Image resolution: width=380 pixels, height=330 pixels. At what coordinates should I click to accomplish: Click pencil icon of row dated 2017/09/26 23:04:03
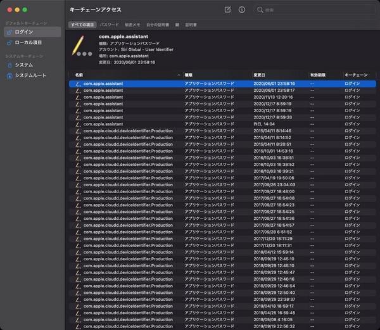[x=78, y=185]
